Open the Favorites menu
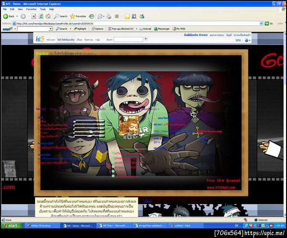Viewport: 287px width, 238px height. pos(31,9)
